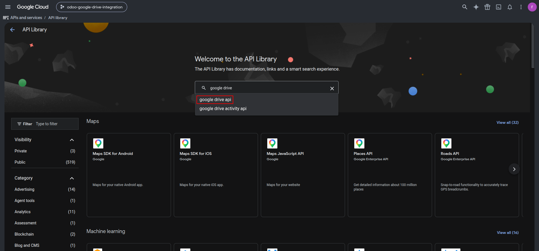This screenshot has width=539, height=251.
Task: Go back using the API Library arrow
Action: pyautogui.click(x=12, y=30)
